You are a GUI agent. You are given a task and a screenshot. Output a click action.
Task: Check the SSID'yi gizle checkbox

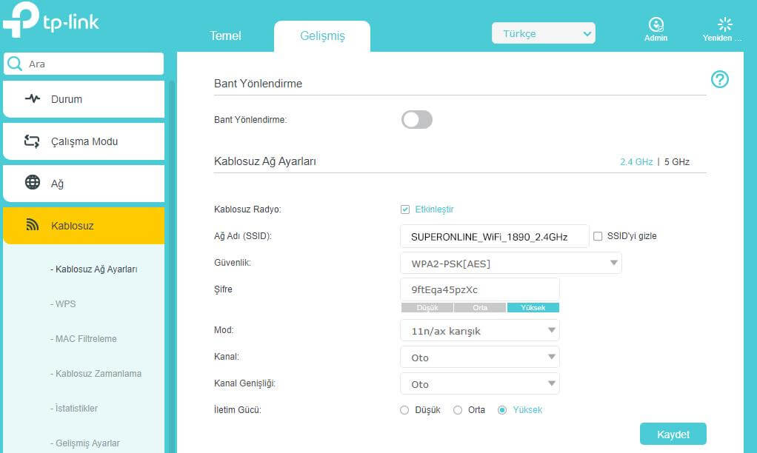pyautogui.click(x=598, y=236)
